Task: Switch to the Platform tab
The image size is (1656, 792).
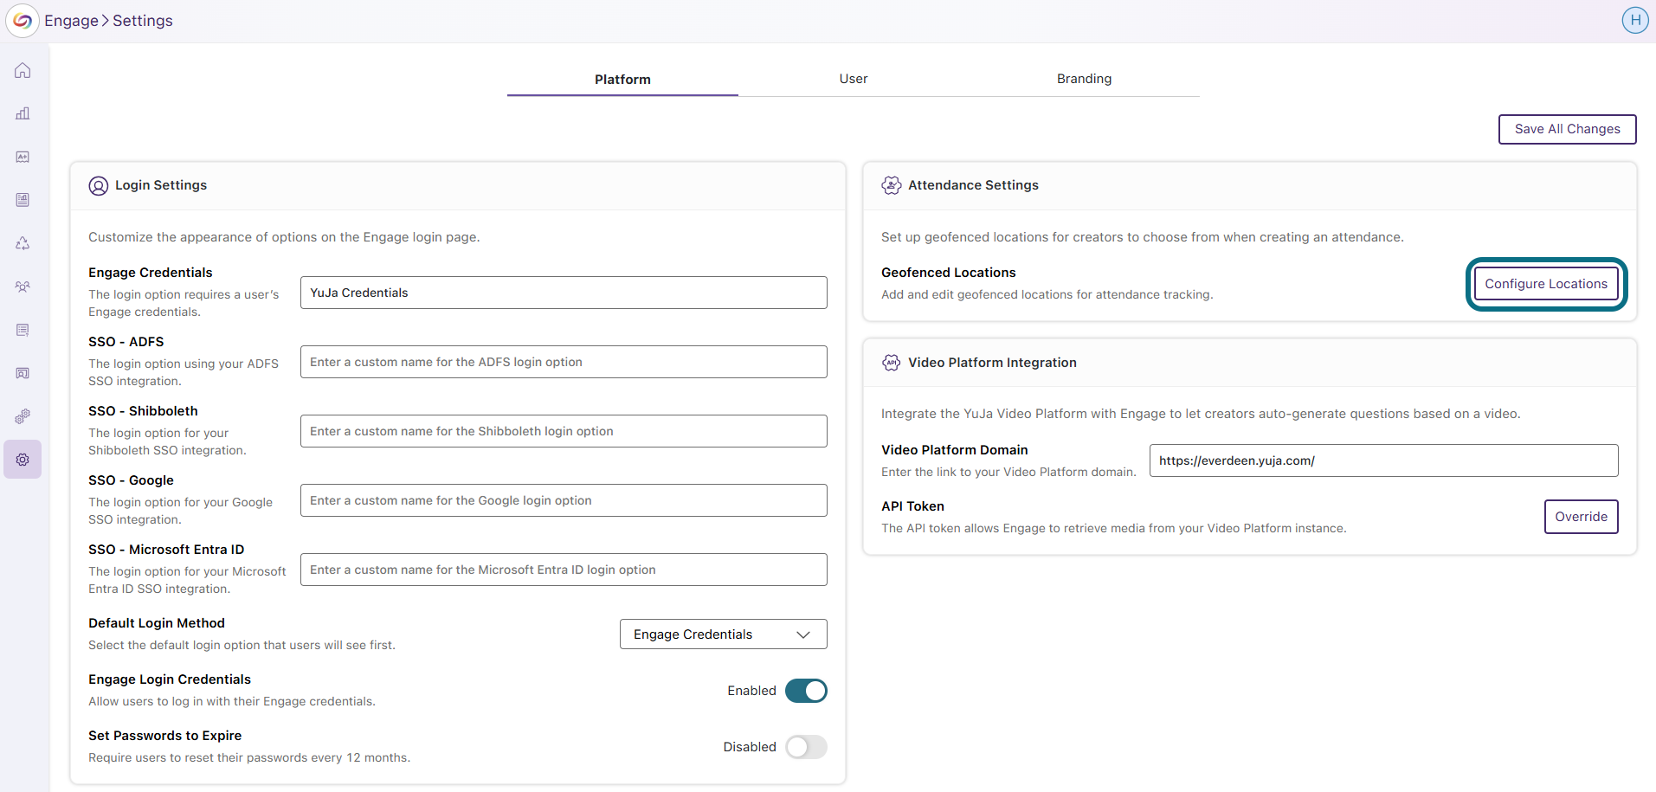Action: (x=622, y=80)
